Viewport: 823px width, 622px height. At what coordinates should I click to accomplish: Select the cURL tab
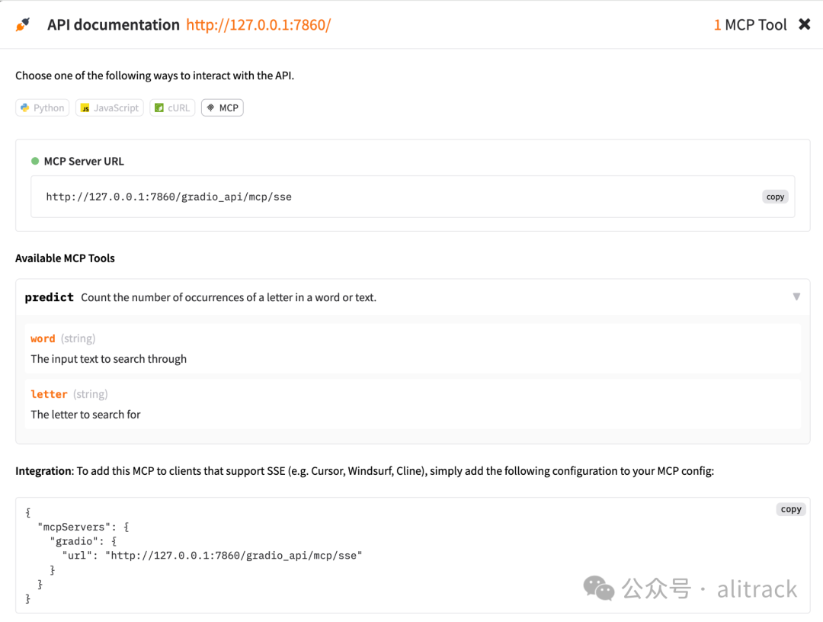tap(173, 107)
